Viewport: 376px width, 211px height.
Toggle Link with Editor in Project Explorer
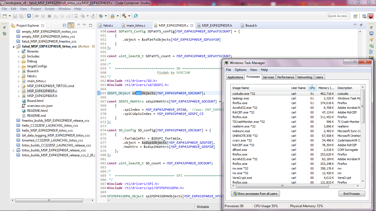tap(71, 25)
